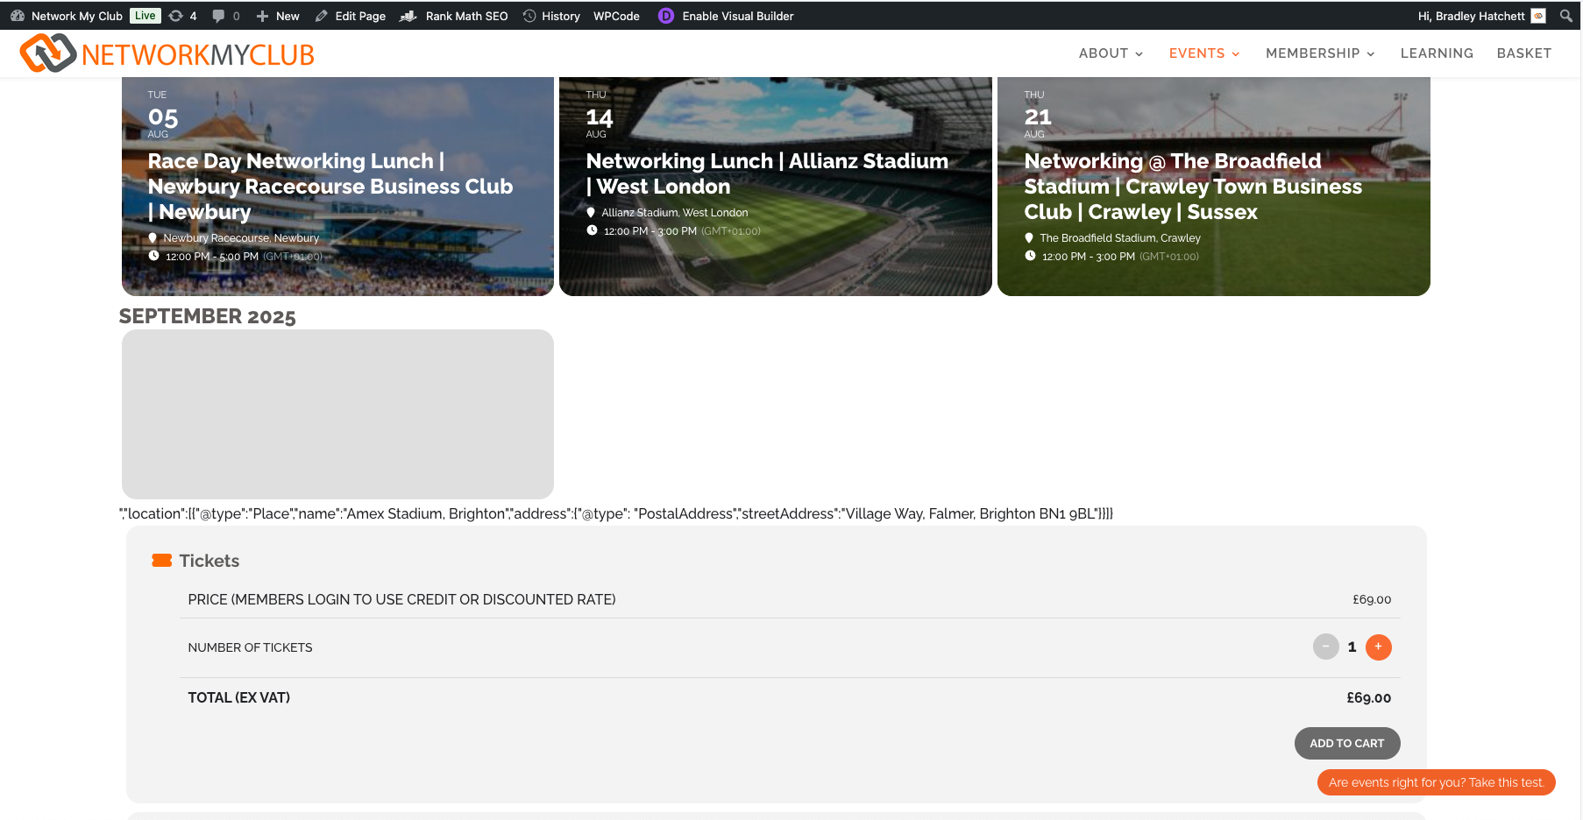Click the ADD TO CART button

click(x=1346, y=743)
